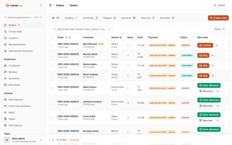This screenshot has width=232, height=145.
Task: Cancel order ORD-2026-000025 with X icon
Action: tap(213, 65)
